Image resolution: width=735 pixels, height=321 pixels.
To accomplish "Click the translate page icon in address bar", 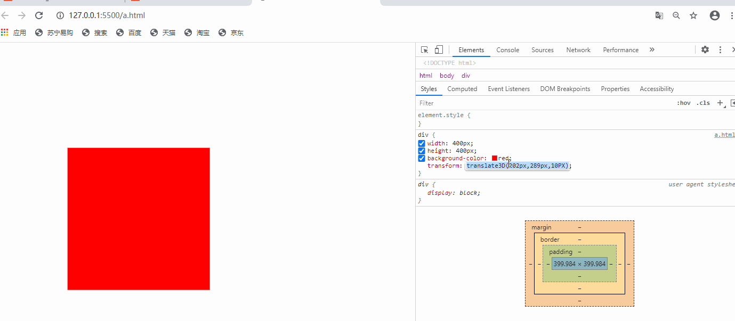I will [x=659, y=15].
